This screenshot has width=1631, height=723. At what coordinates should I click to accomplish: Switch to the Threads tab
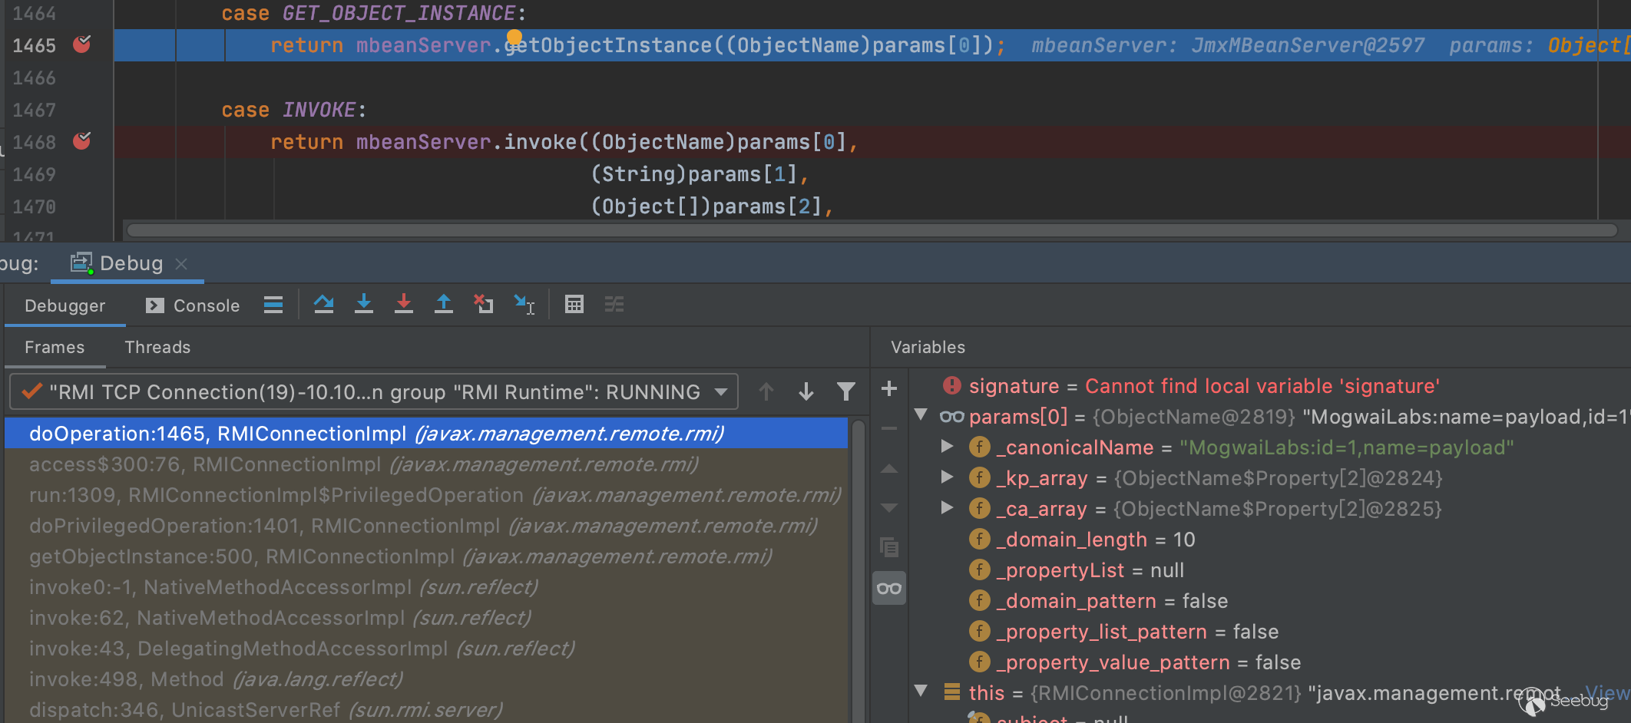[x=157, y=348]
